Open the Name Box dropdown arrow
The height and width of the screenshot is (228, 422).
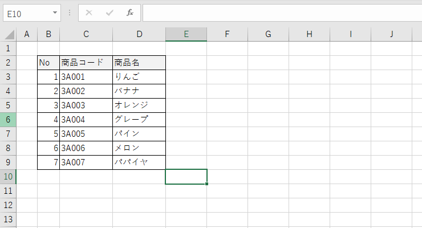pyautogui.click(x=55, y=13)
